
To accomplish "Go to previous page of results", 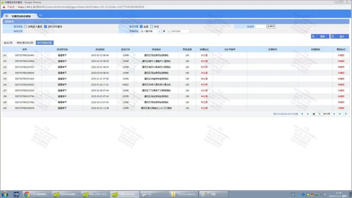I will 308,114.
